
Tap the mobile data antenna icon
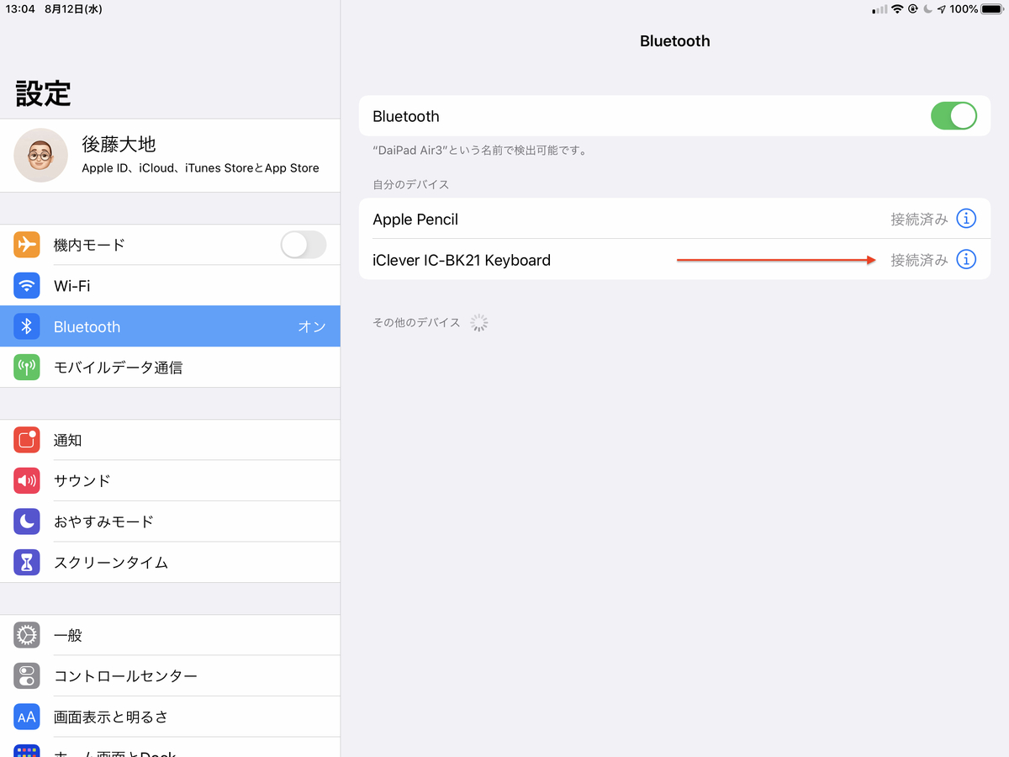[x=27, y=368]
